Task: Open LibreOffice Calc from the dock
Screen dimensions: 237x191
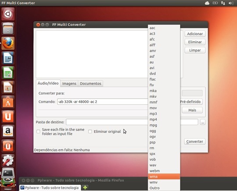Action: 8,73
